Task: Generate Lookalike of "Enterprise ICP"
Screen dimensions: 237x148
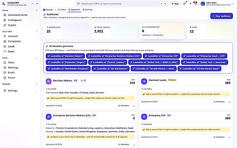Action: [x=161, y=56]
